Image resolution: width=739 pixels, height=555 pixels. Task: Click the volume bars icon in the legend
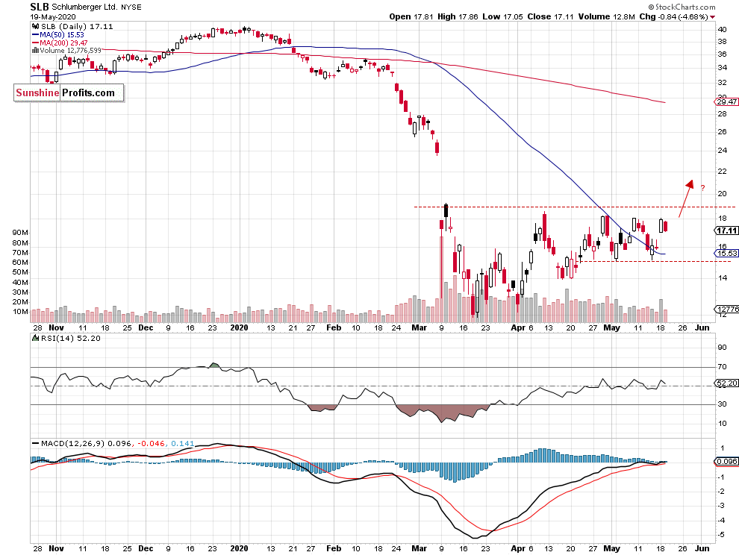coord(35,51)
